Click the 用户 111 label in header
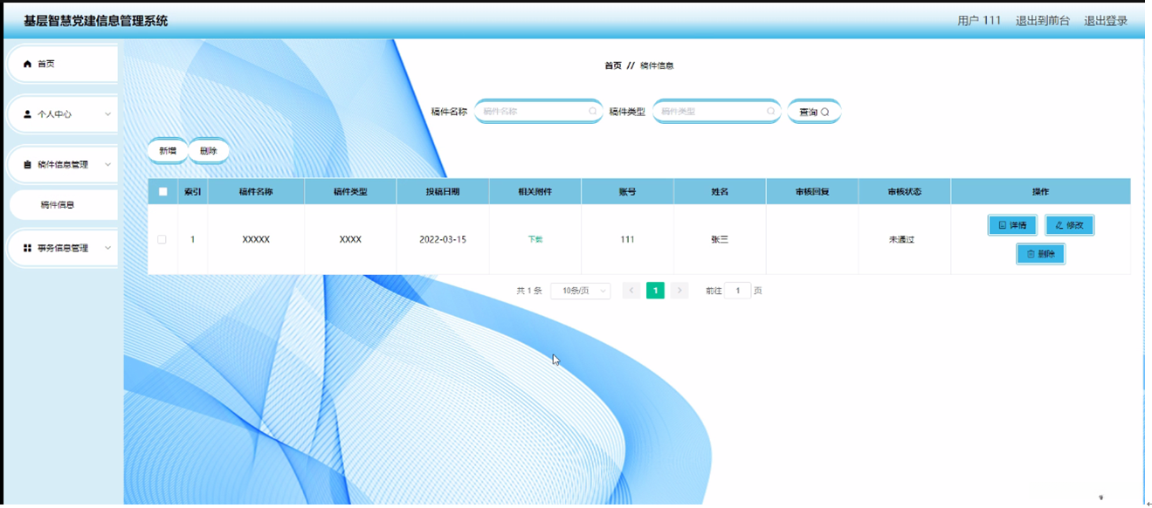1152x508 pixels. click(x=979, y=21)
